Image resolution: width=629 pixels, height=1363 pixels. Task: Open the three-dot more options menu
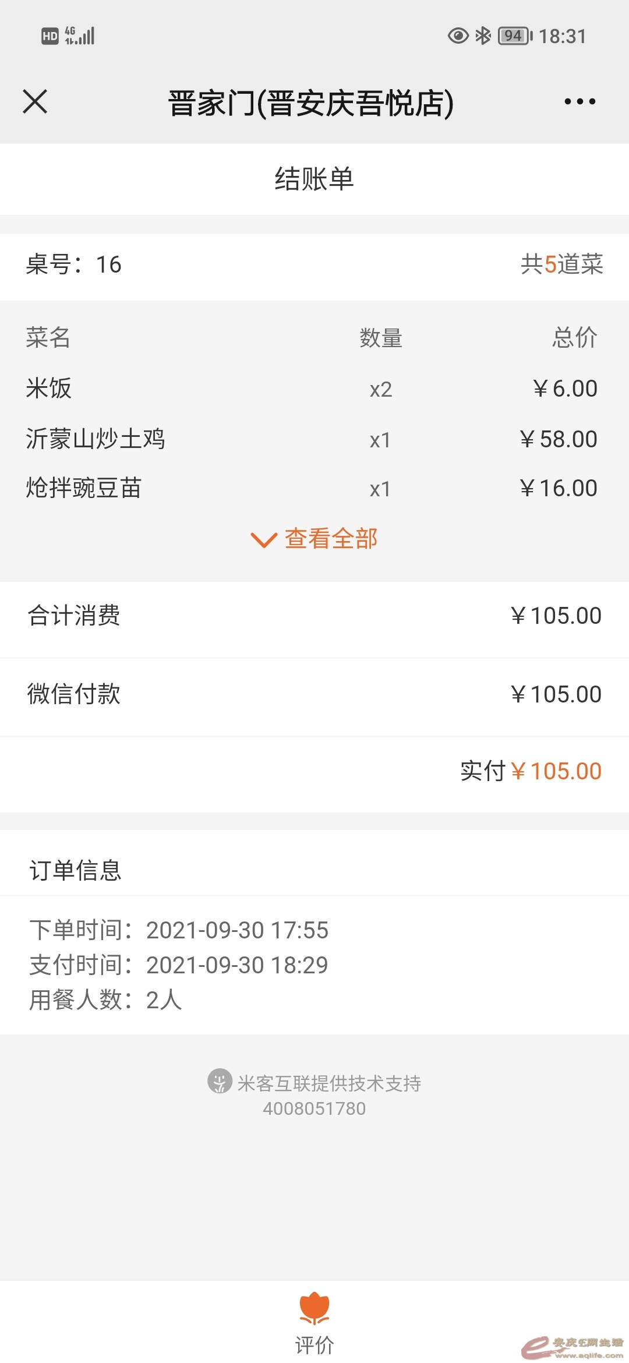(579, 102)
